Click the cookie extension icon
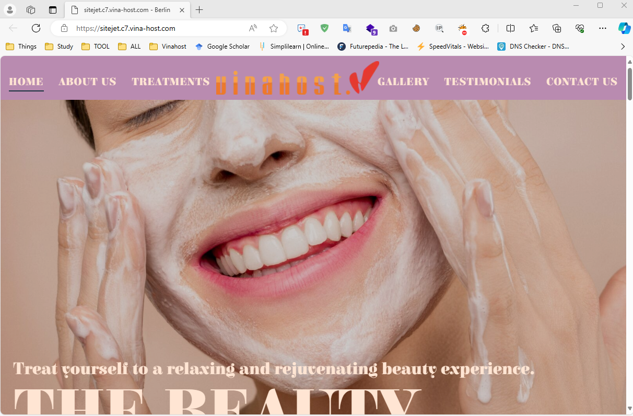 point(416,28)
